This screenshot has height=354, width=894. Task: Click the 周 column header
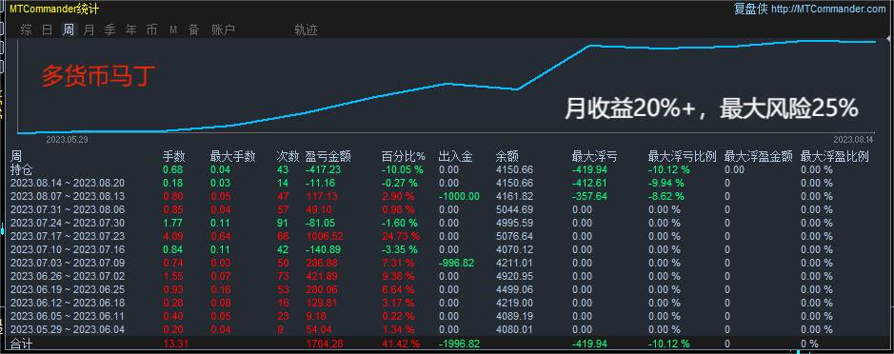point(16,157)
